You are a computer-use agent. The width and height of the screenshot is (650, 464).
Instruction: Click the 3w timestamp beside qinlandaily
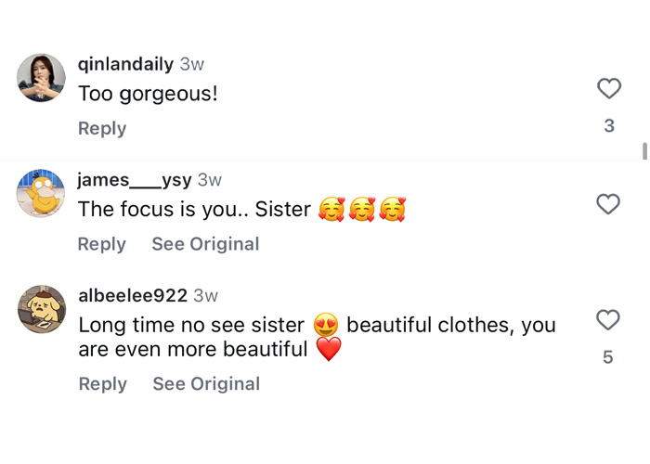[191, 64]
